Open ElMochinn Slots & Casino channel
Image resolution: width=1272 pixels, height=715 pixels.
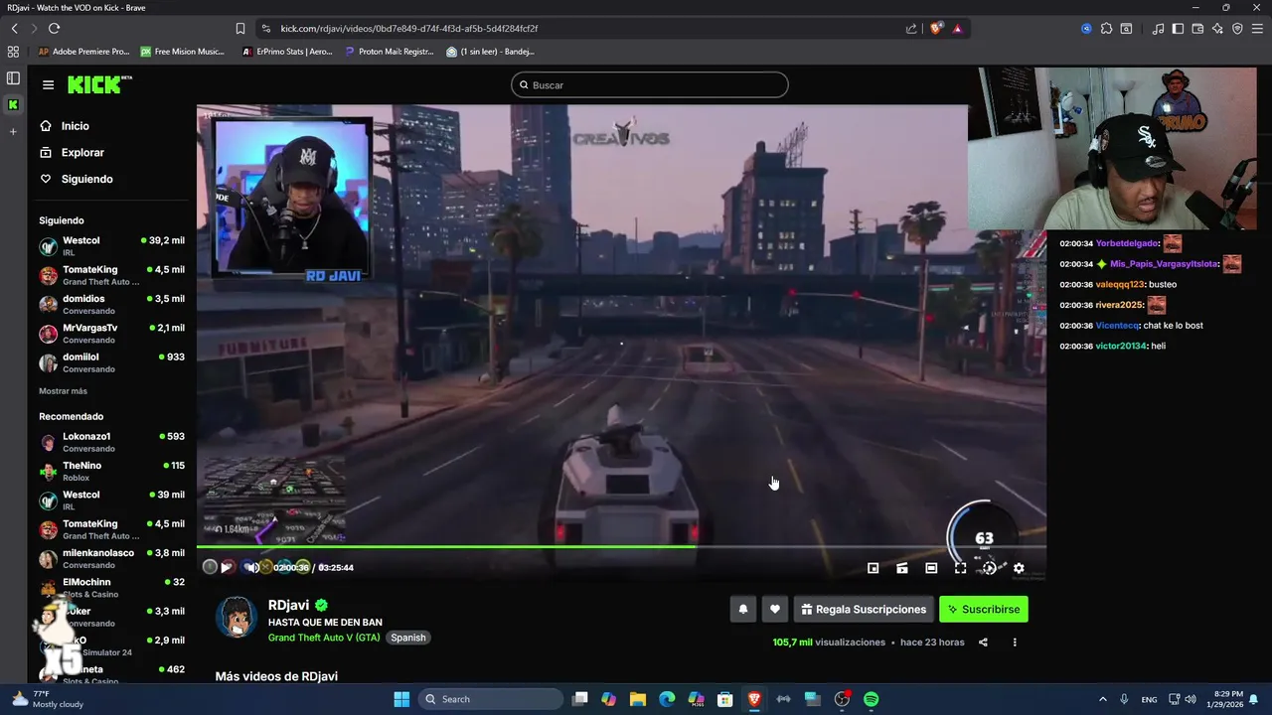coord(111,588)
